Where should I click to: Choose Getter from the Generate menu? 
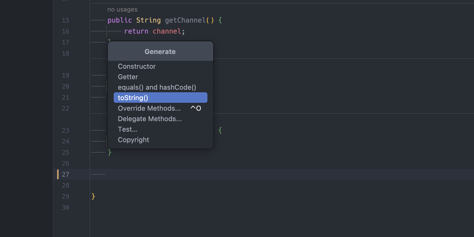[128, 77]
